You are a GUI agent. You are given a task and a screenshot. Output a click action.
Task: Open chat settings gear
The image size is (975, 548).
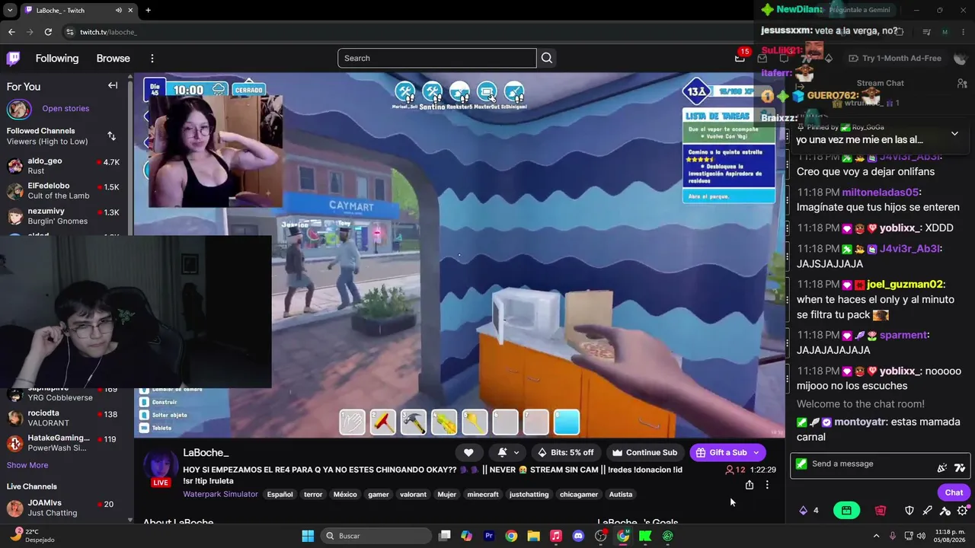[963, 511]
